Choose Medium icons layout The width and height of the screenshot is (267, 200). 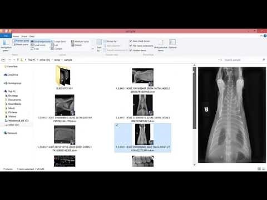[80, 42]
